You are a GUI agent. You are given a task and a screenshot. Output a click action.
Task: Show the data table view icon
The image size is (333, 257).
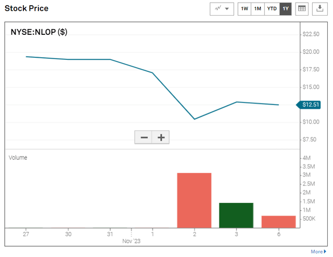tap(302, 9)
